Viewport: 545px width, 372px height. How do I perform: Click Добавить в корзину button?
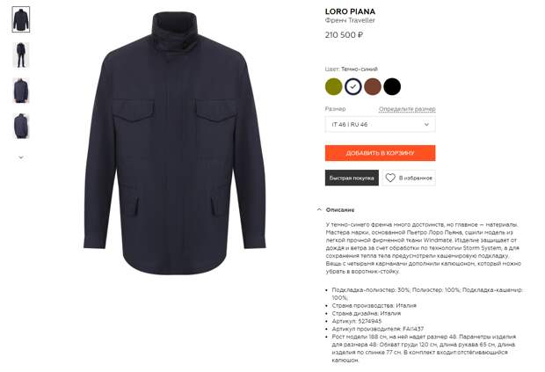[x=381, y=153]
